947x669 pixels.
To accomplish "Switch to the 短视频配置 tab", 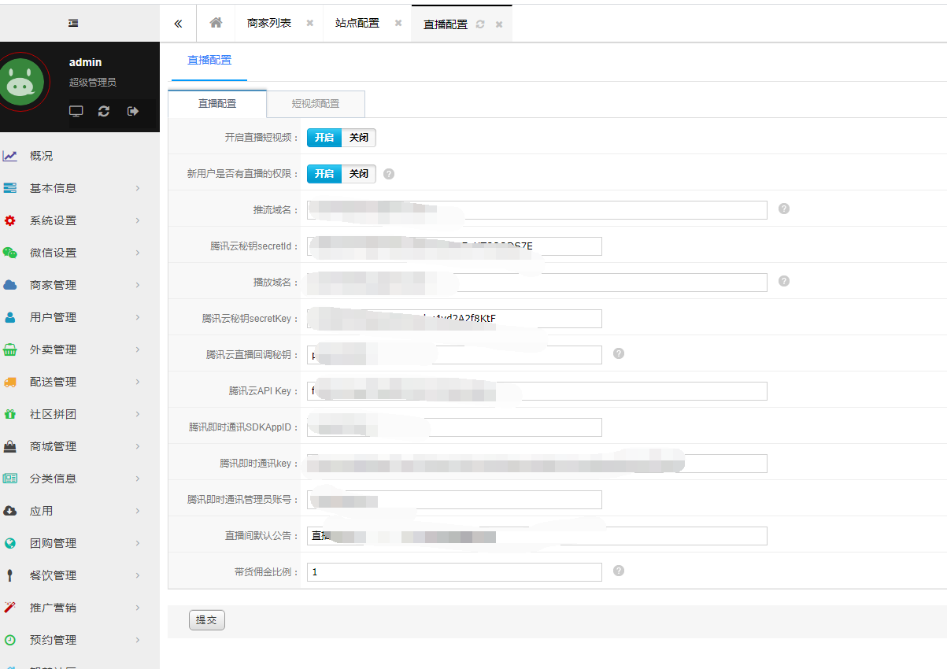I will pos(315,104).
